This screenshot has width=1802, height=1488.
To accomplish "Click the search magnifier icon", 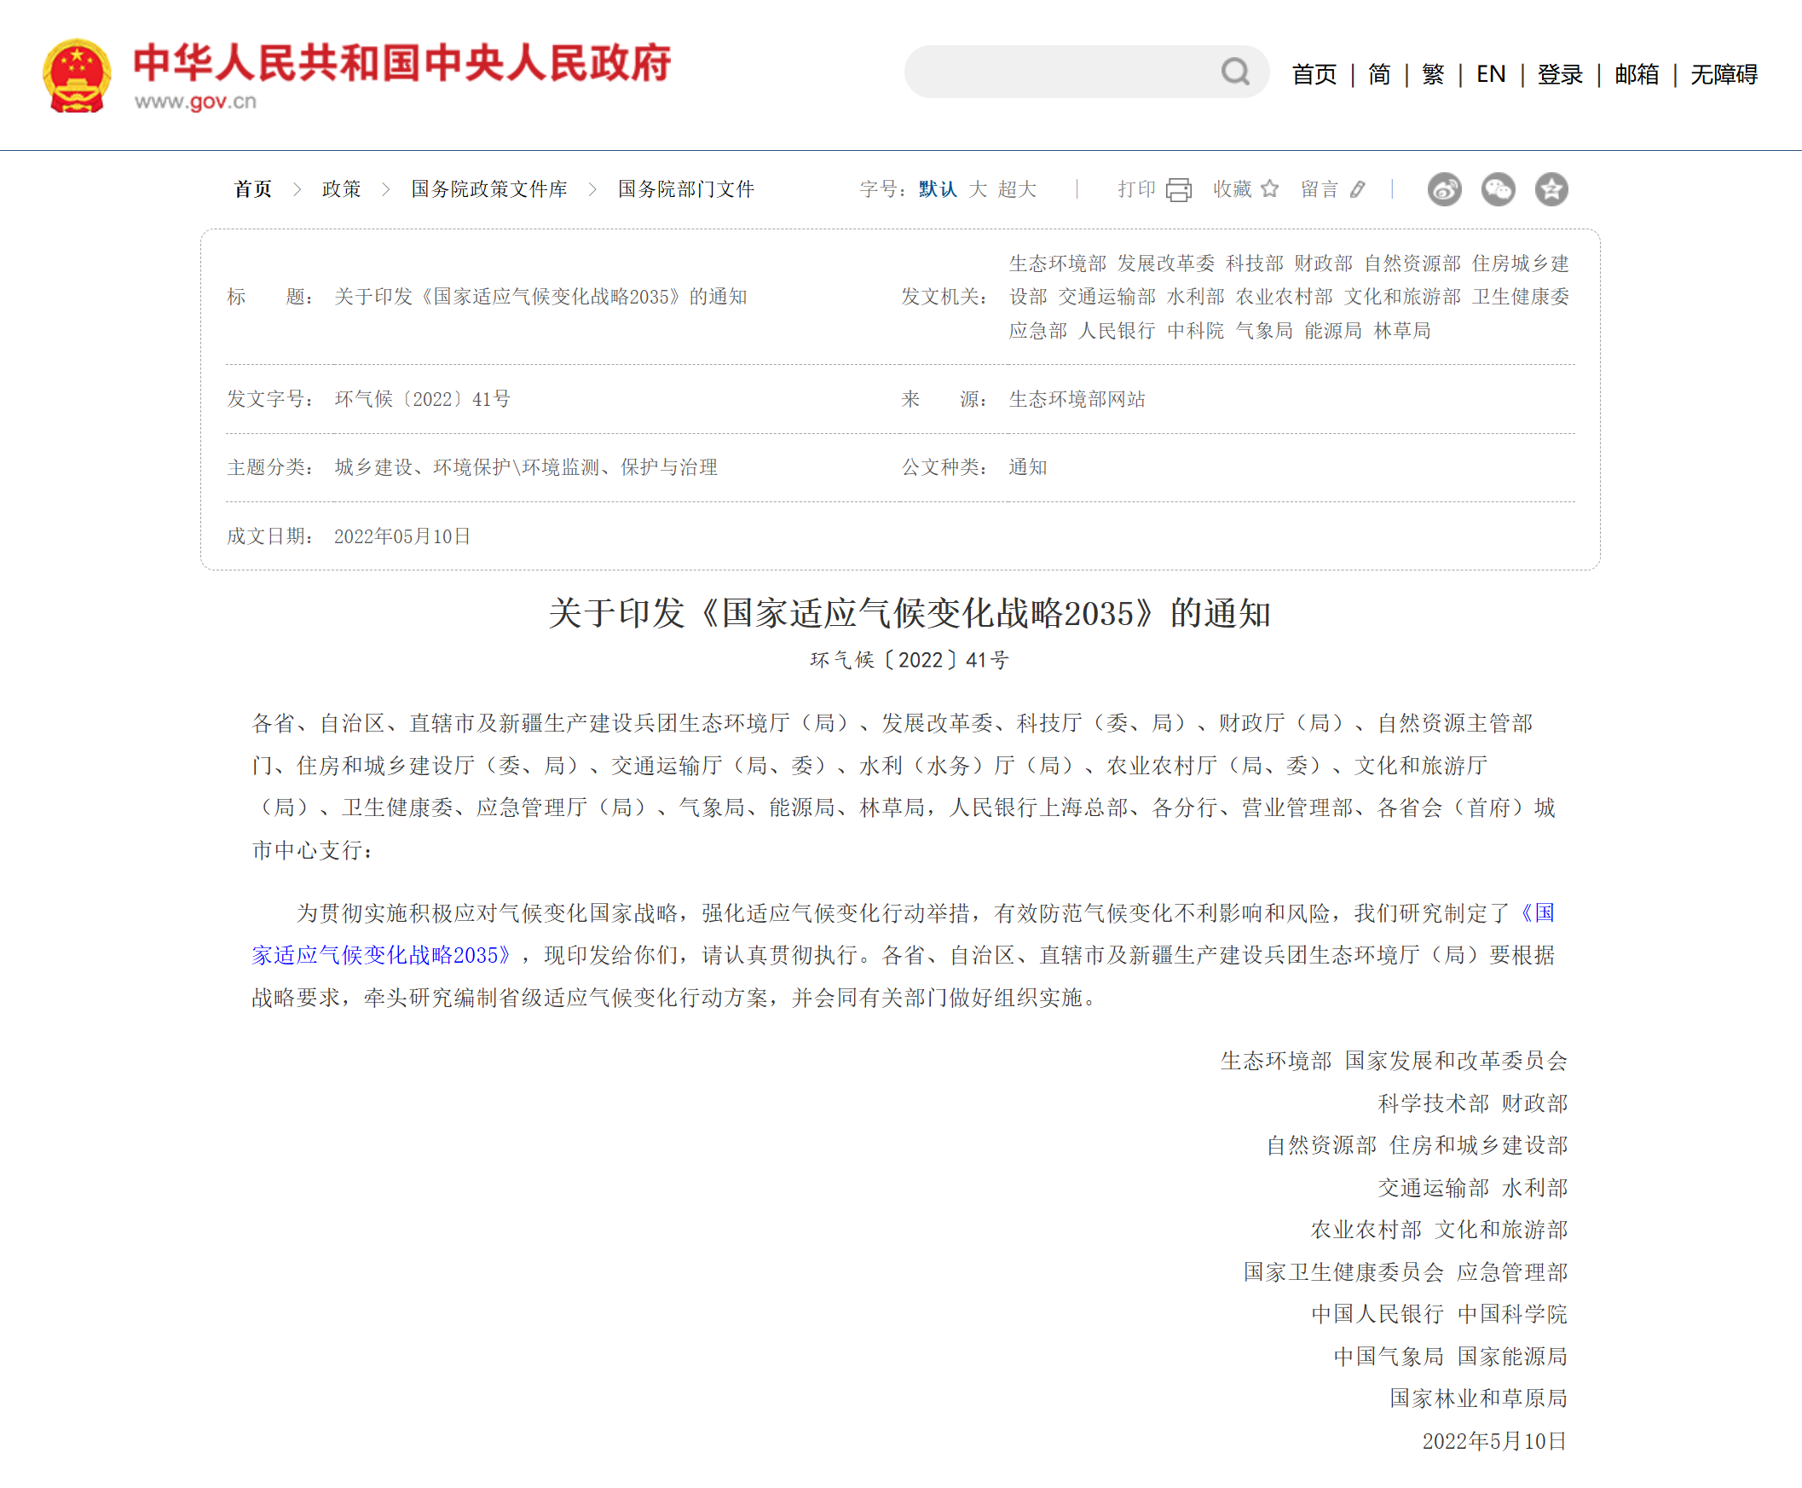I will click(x=1235, y=72).
